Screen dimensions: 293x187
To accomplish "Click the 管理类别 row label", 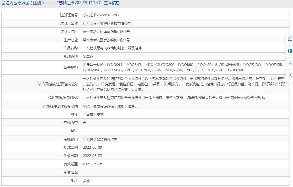I will click(x=71, y=57).
